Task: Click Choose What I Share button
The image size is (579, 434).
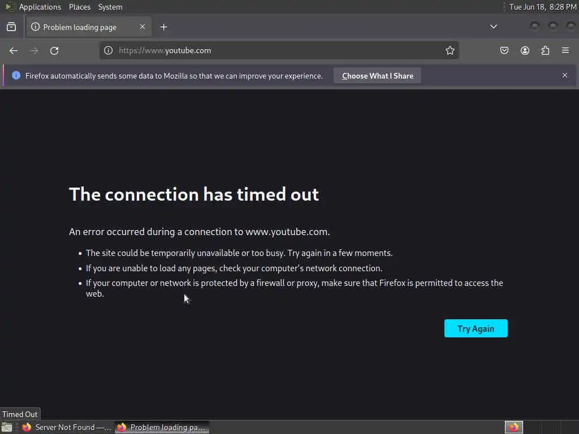Action: click(x=377, y=76)
